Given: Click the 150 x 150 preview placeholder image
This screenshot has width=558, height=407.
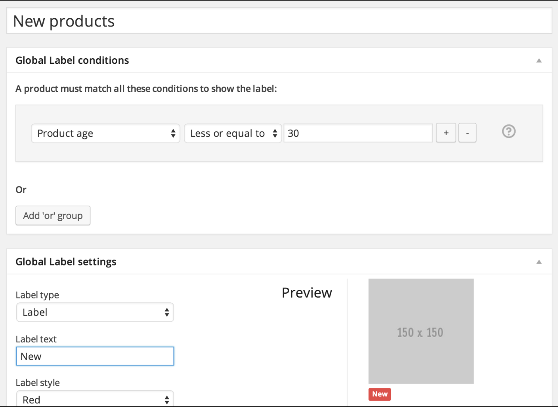Looking at the screenshot, I should (x=420, y=331).
